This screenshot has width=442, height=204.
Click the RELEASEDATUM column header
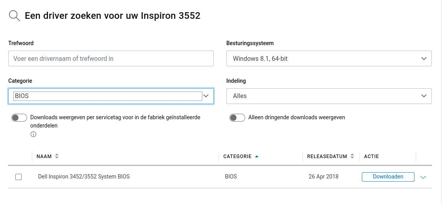pos(327,157)
